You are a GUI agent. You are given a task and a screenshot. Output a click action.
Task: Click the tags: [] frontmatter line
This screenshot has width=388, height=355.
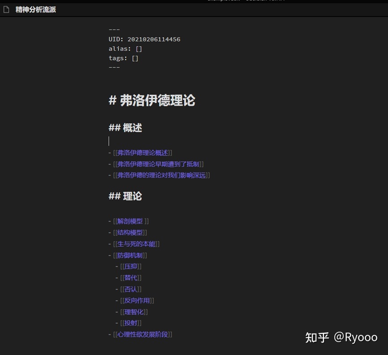[124, 58]
